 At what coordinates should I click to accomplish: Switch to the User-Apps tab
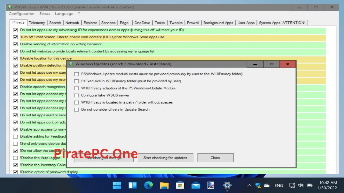click(x=246, y=23)
